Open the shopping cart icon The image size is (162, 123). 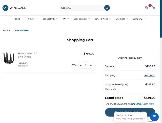(154, 8)
